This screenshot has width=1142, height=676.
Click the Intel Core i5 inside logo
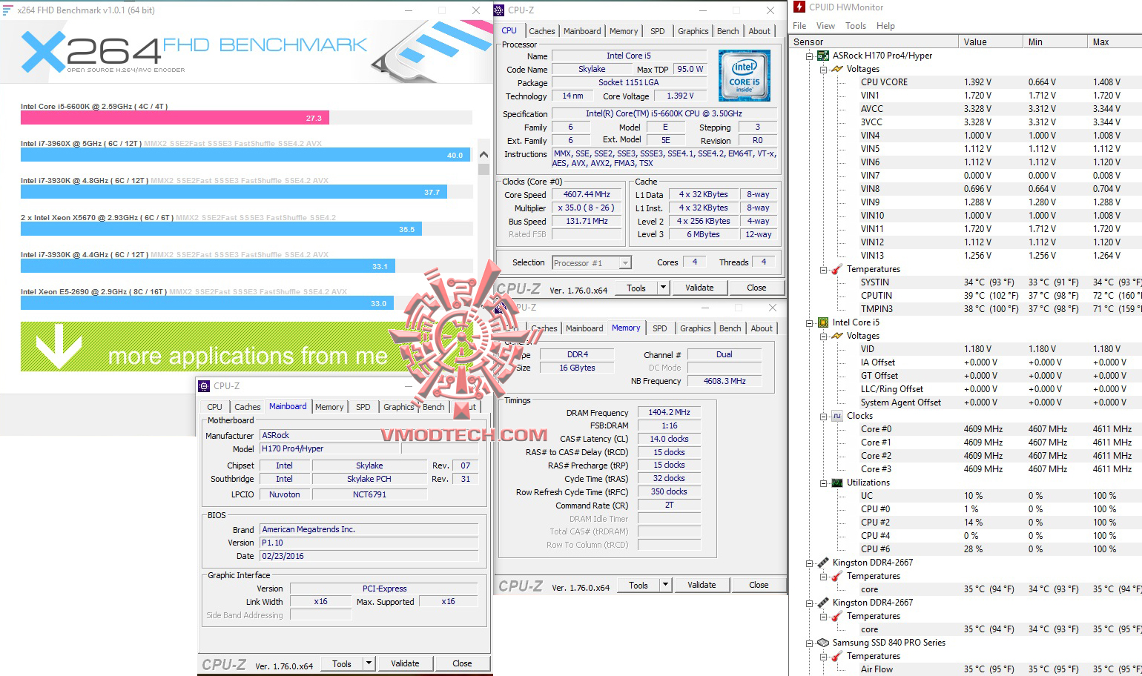pyautogui.click(x=745, y=76)
